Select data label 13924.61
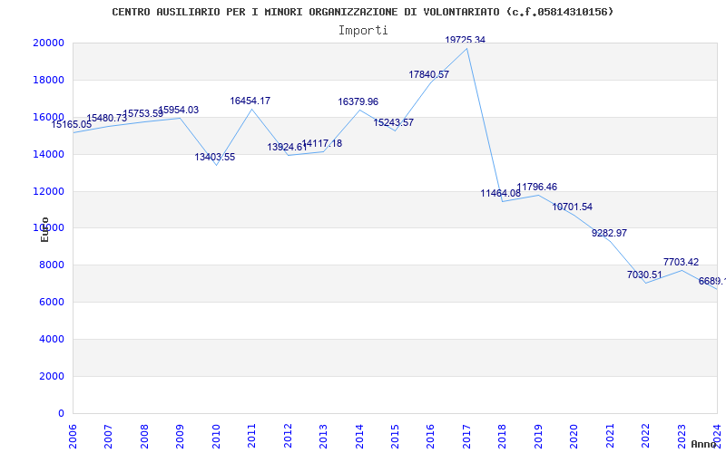 point(287,148)
